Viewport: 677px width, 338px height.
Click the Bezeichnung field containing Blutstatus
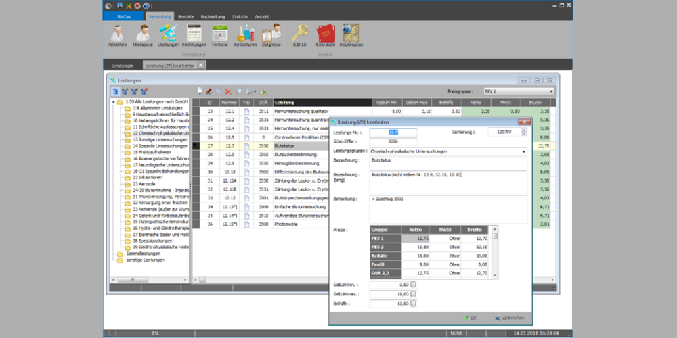pyautogui.click(x=448, y=163)
